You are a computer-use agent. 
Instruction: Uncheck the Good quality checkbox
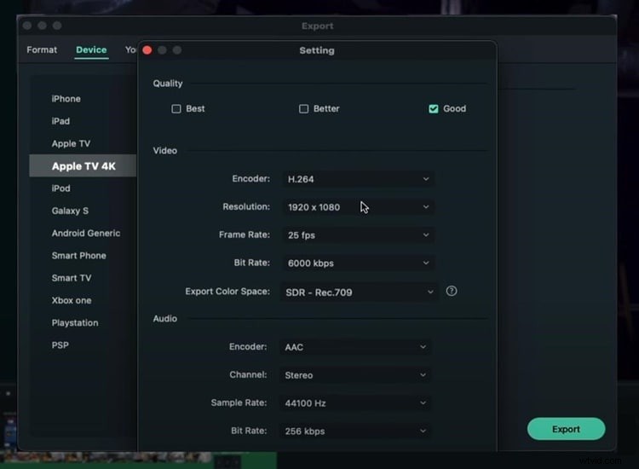[434, 109]
